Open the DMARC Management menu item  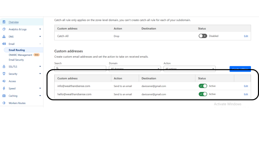pos(20,55)
